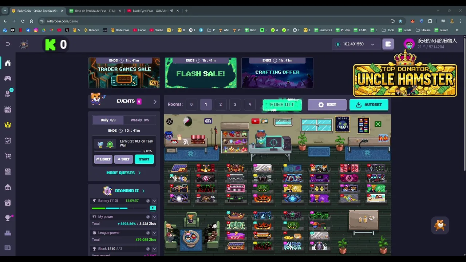Select room 2
The width and height of the screenshot is (466, 262).
click(220, 104)
